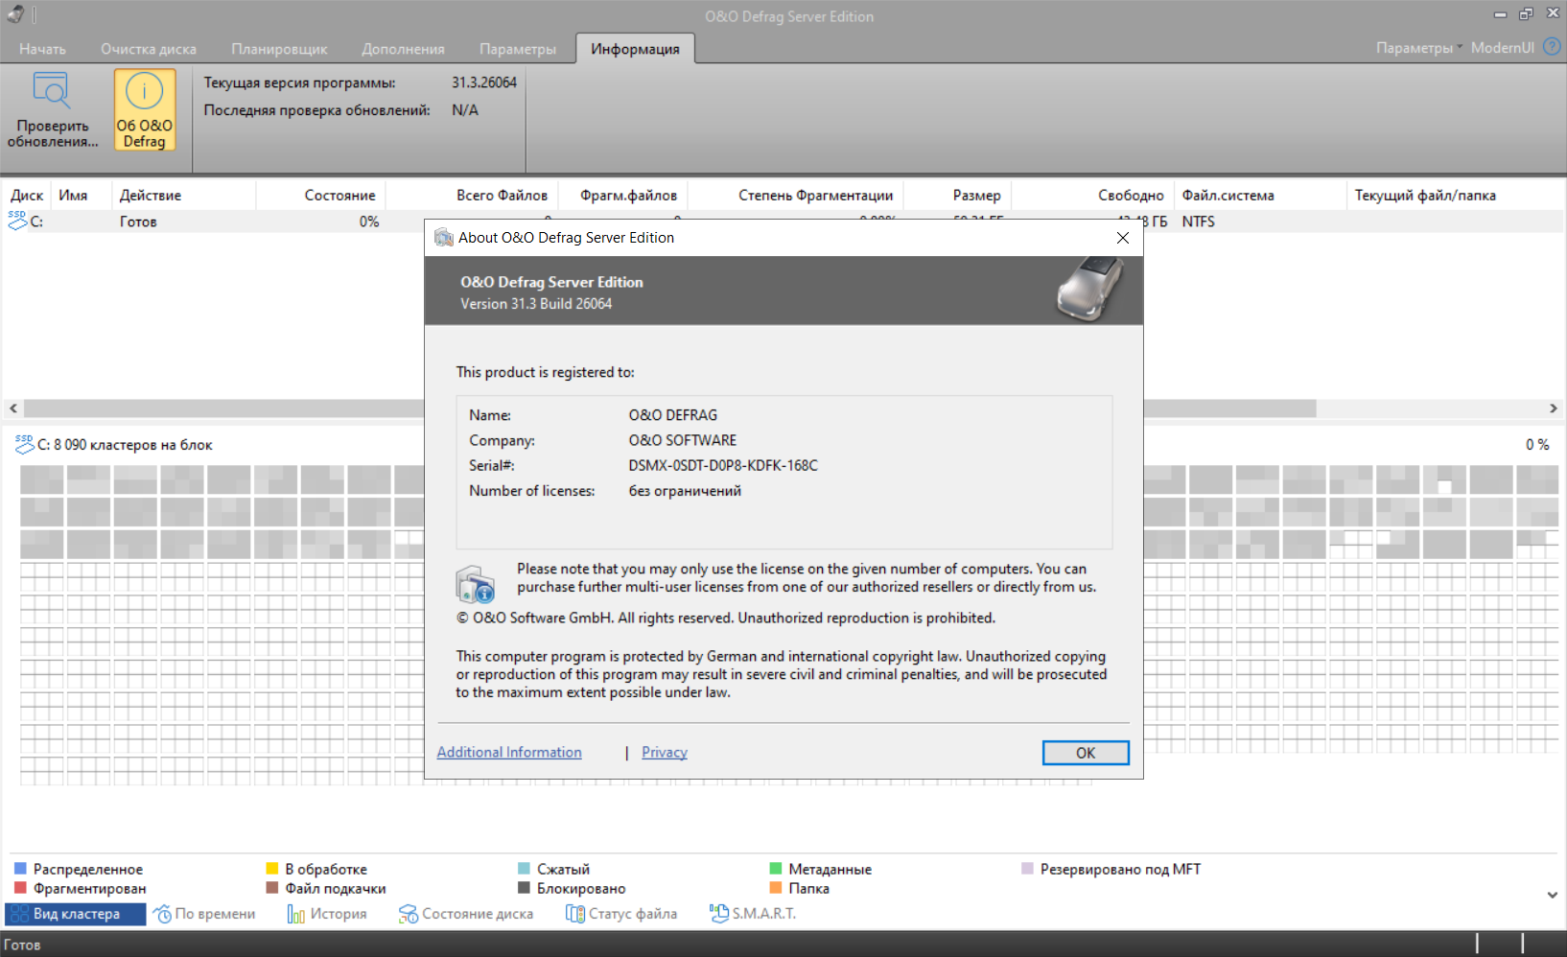The height and width of the screenshot is (957, 1567).
Task: Sort by the Действие column header
Action: point(183,196)
